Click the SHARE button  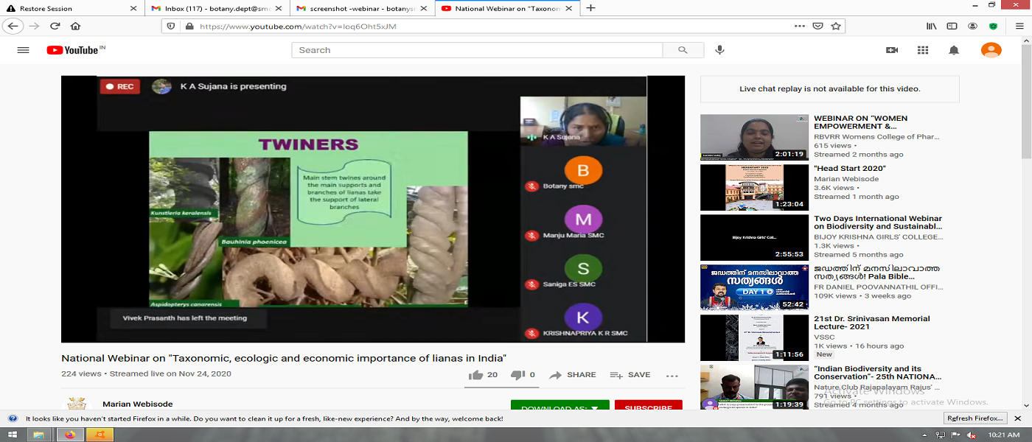click(x=573, y=375)
